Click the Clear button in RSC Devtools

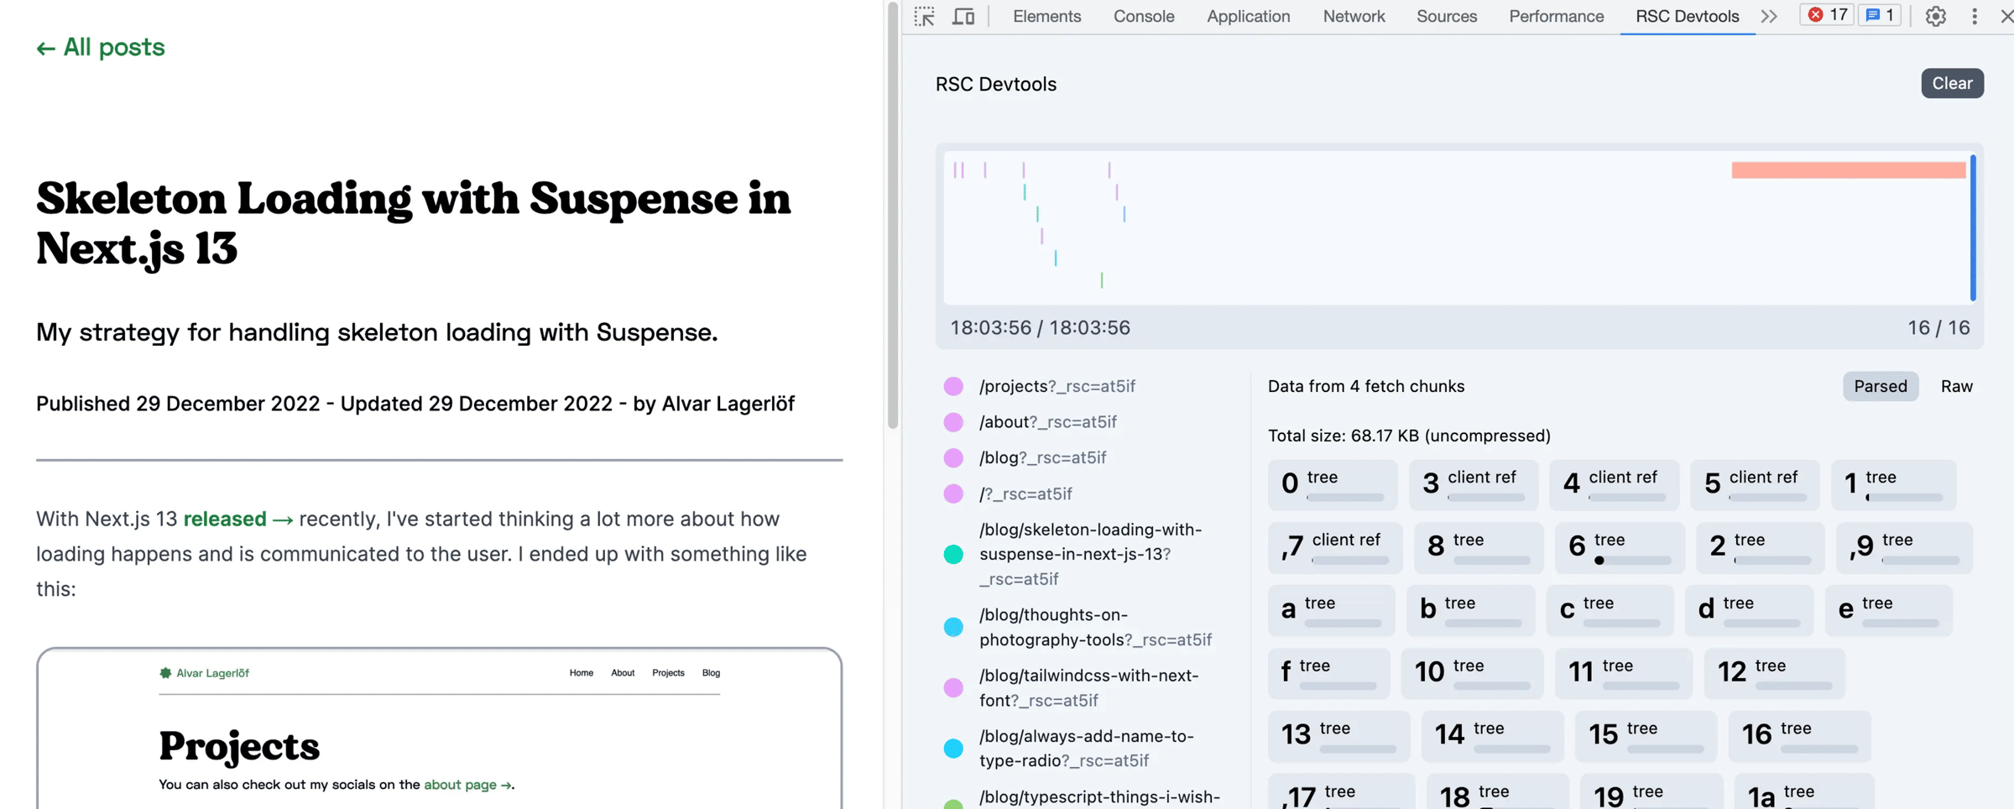coord(1952,83)
